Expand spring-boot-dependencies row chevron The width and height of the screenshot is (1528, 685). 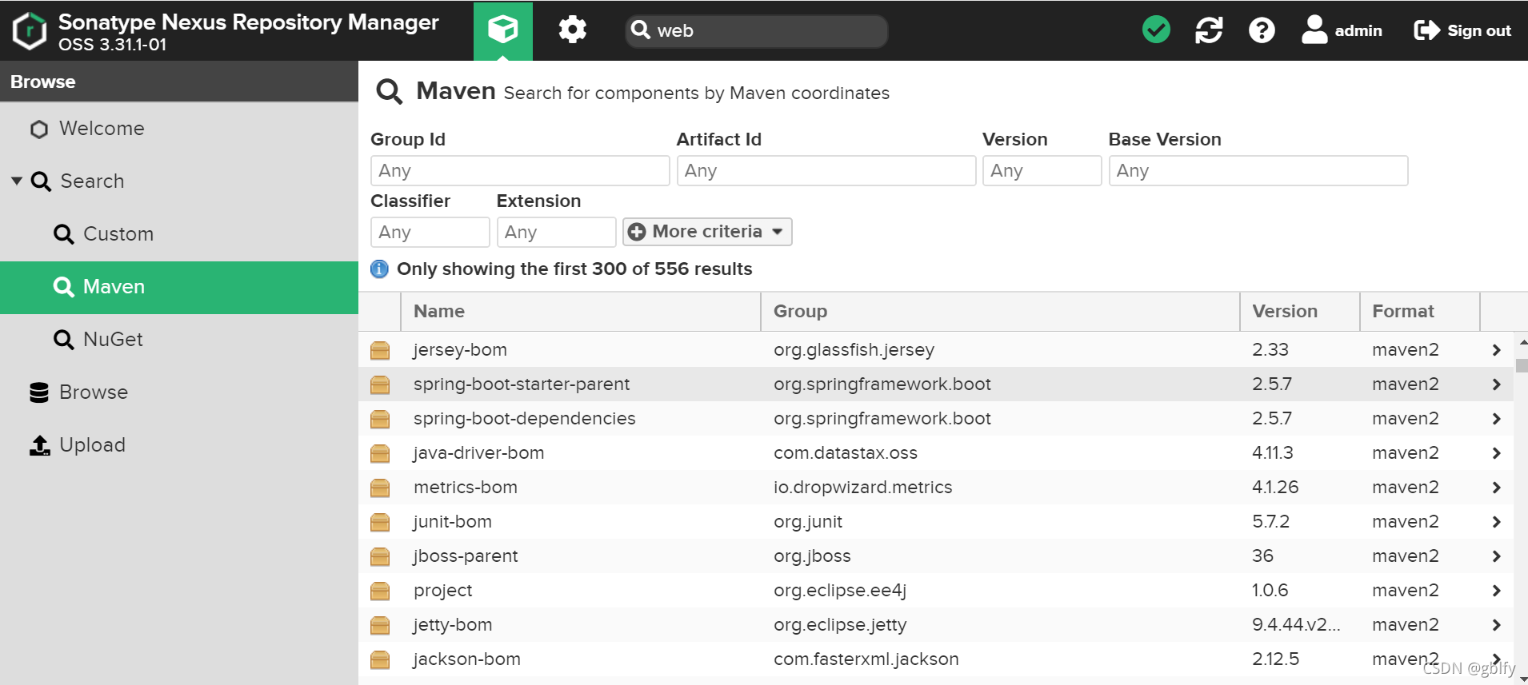coord(1496,419)
